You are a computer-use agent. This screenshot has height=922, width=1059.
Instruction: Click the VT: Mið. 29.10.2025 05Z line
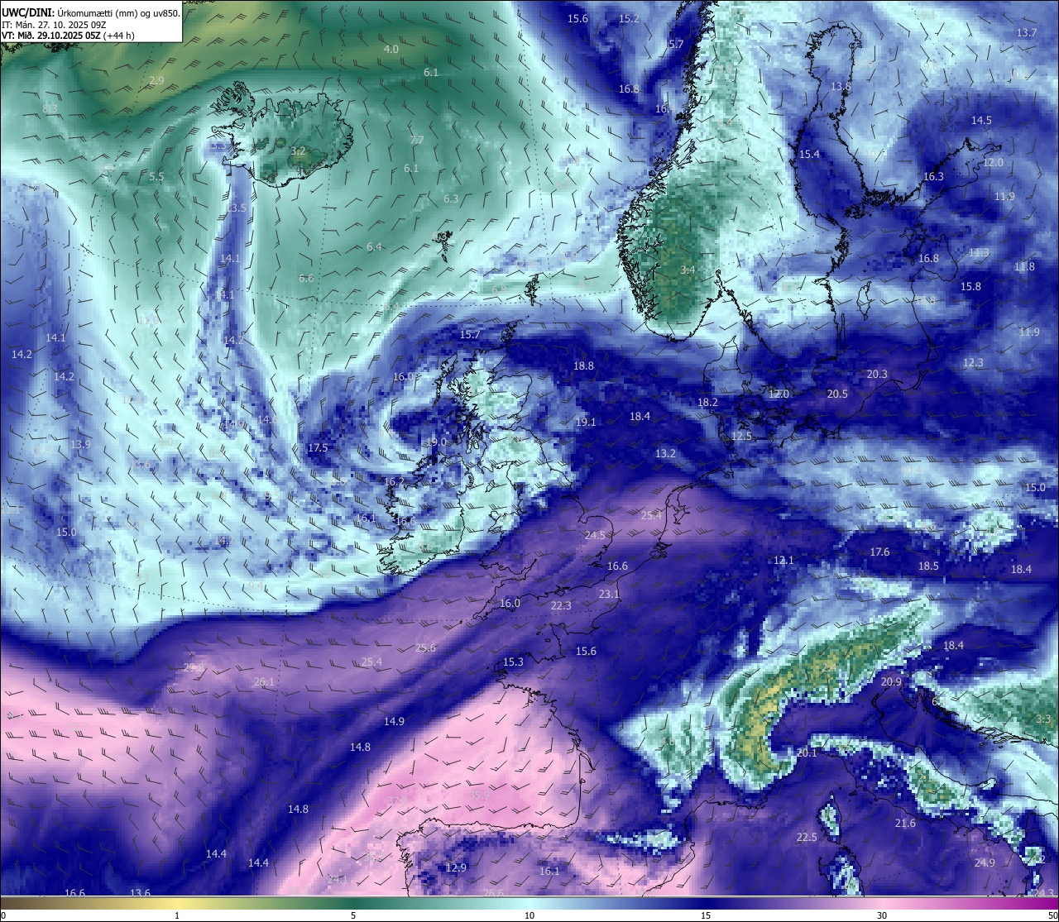coord(67,36)
